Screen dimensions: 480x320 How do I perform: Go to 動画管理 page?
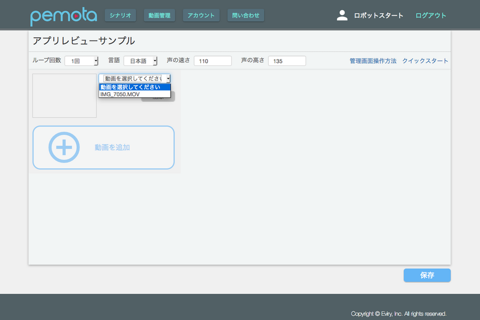159,15
